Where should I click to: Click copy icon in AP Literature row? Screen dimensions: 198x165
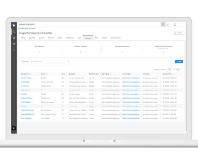tap(161, 86)
